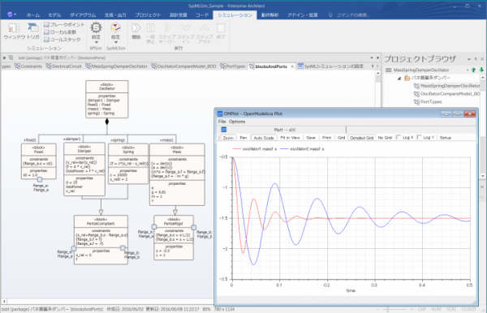Image resolution: width=487 pixels, height=313 pixels.
Task: Open OMPlot File menu
Action: [x=222, y=122]
